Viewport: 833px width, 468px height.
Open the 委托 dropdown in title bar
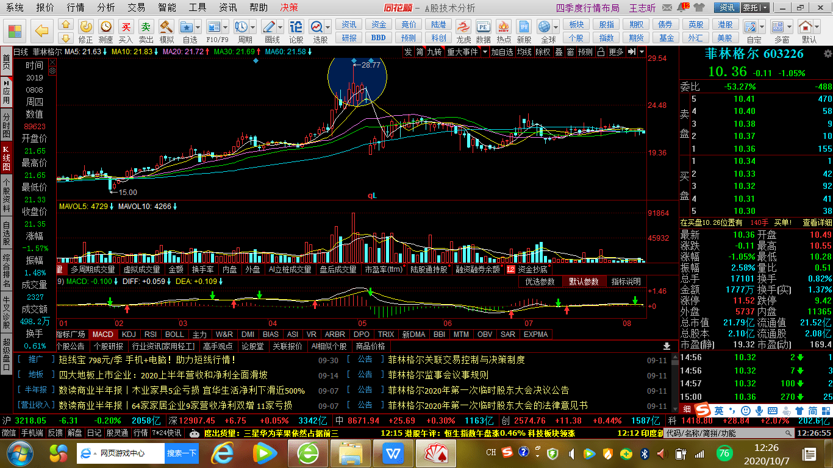pyautogui.click(x=765, y=7)
